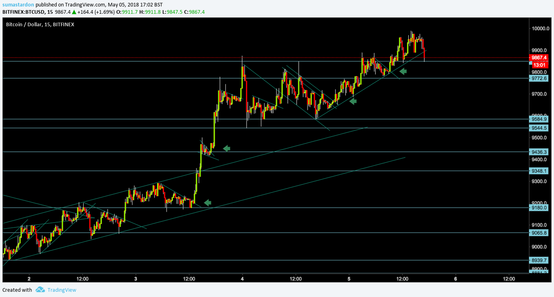Click the 10000.0 price axis label
The image size is (554, 297).
point(541,29)
